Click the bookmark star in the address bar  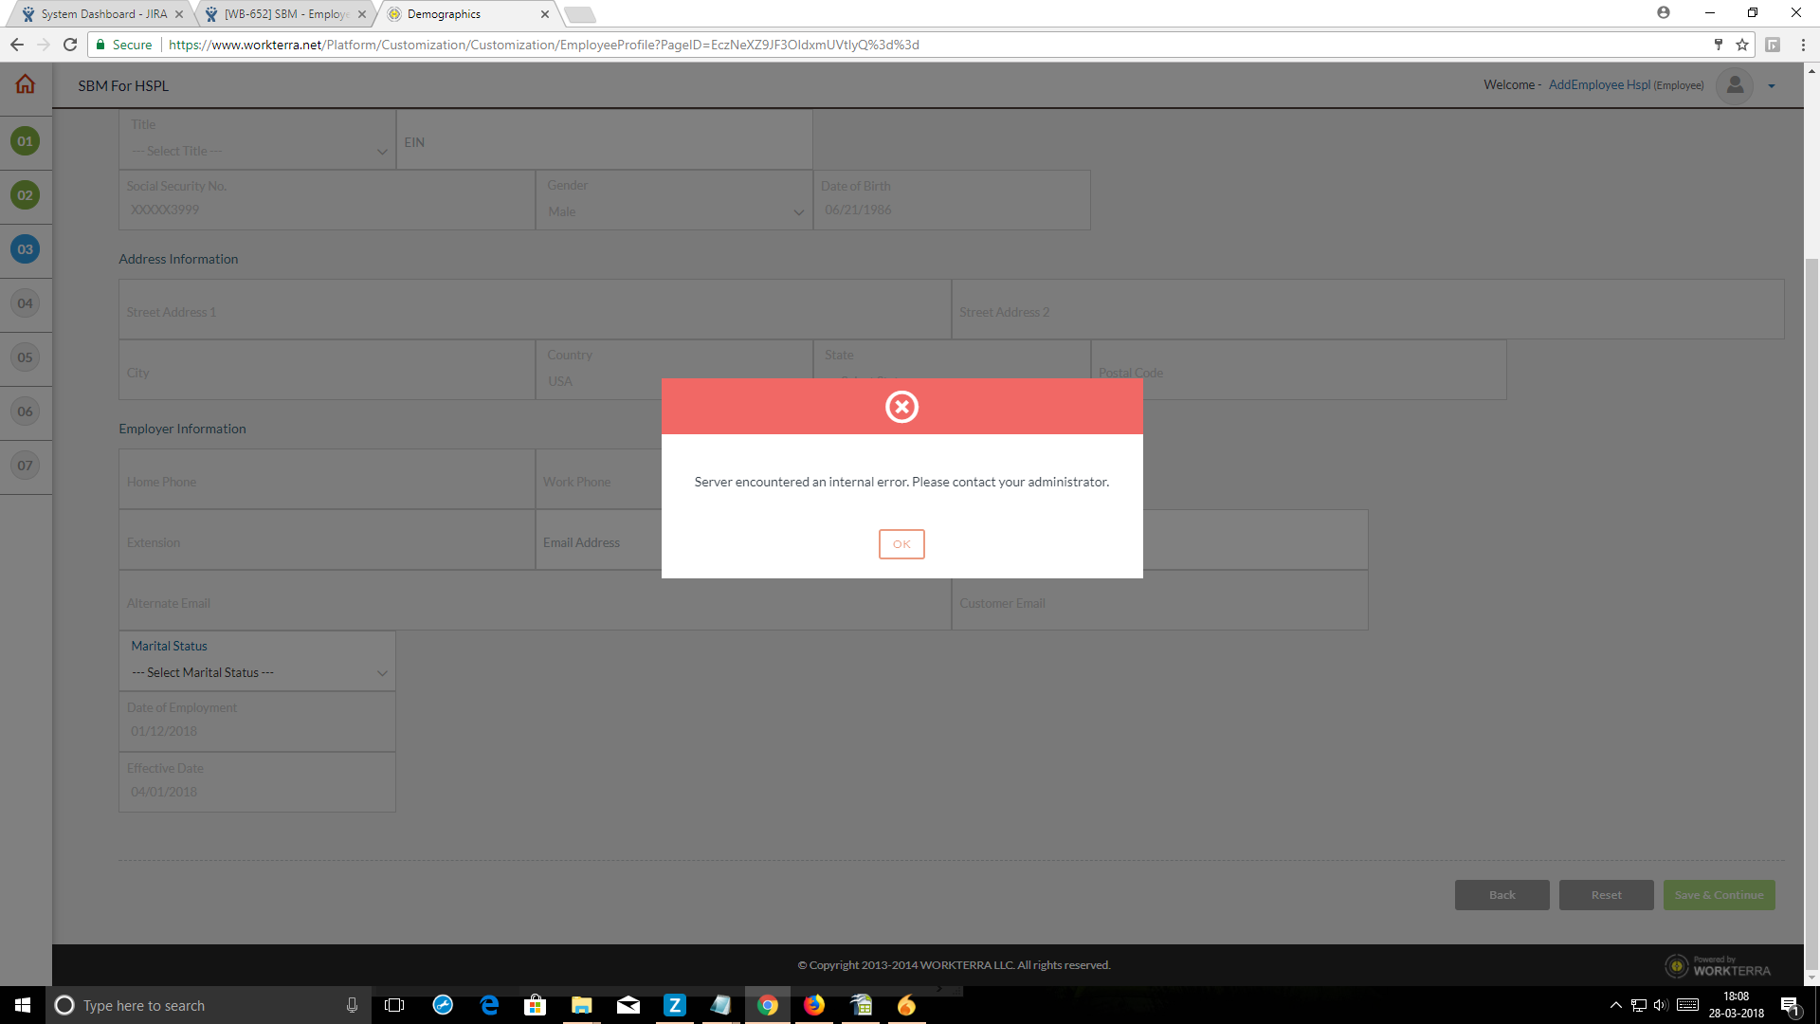click(1740, 45)
